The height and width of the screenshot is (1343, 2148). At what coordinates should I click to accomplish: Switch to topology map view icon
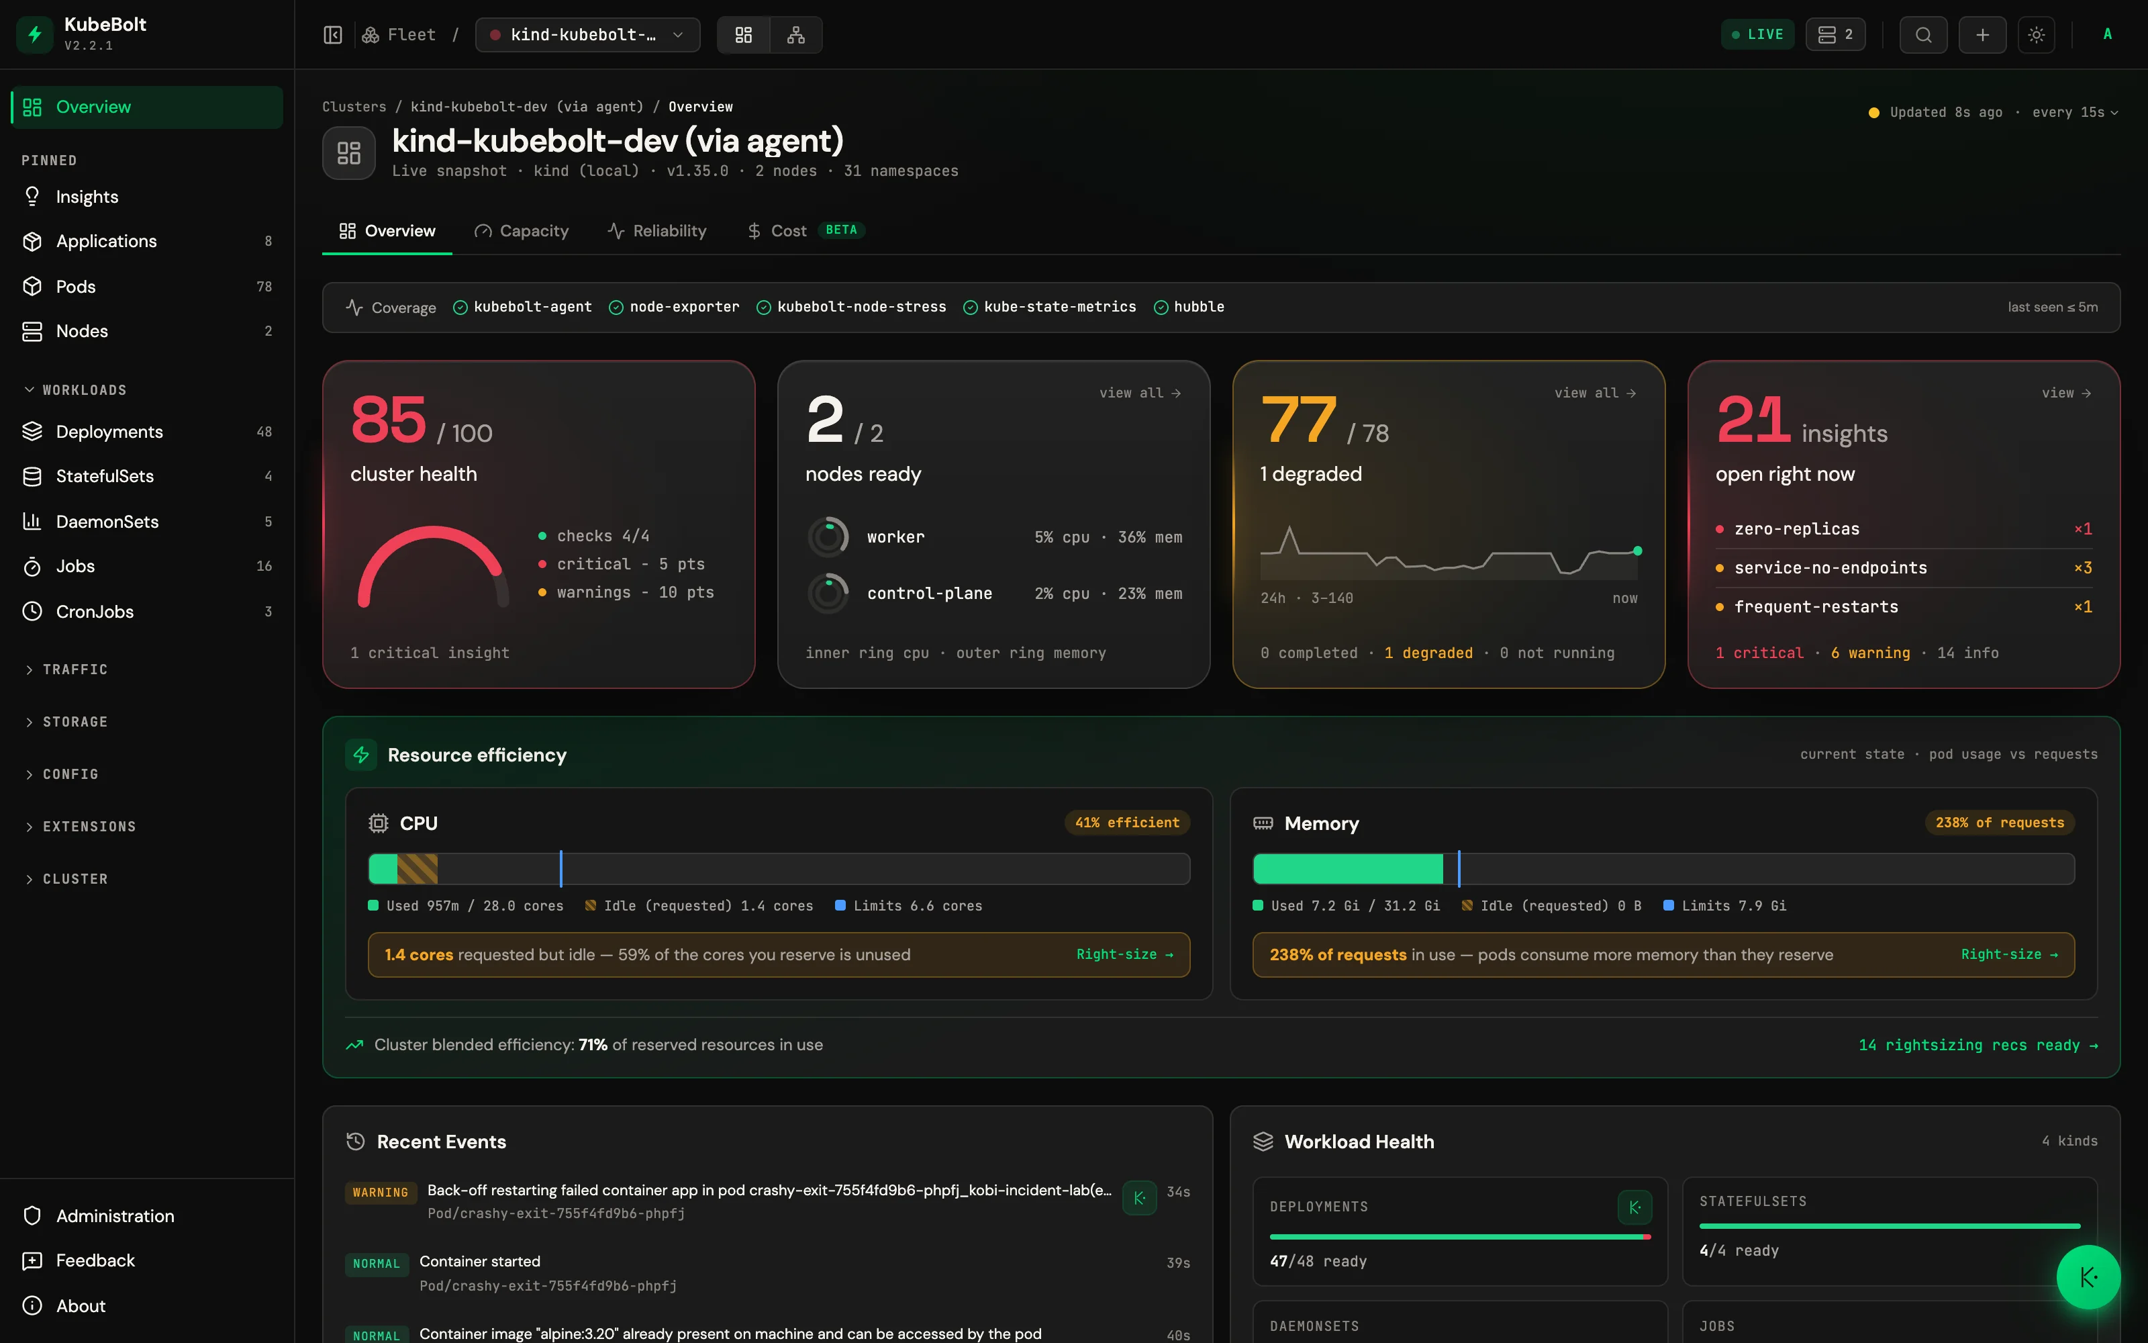pyautogui.click(x=796, y=35)
